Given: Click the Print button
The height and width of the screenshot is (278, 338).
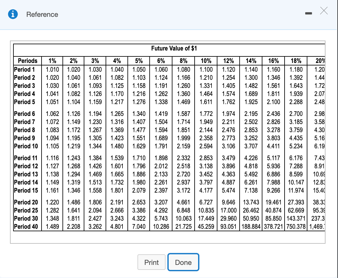Looking at the screenshot, I should tap(152, 262).
